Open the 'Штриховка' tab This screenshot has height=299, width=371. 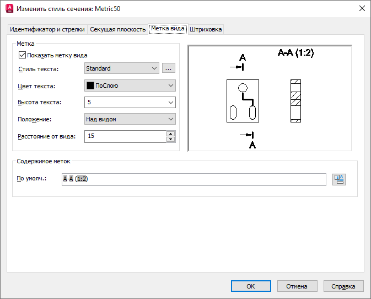[206, 29]
